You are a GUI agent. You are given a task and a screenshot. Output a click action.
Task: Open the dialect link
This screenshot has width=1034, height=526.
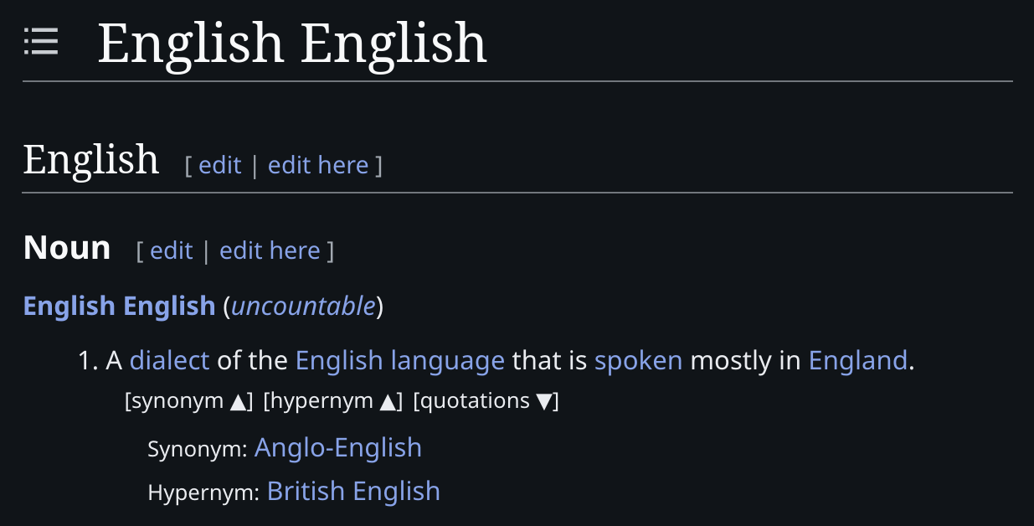tap(169, 360)
